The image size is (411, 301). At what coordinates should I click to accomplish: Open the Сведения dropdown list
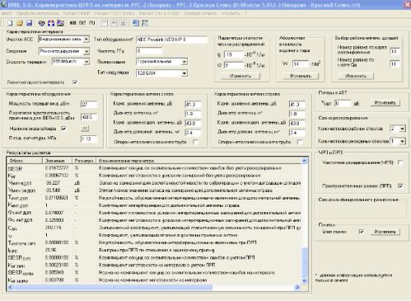[86, 51]
